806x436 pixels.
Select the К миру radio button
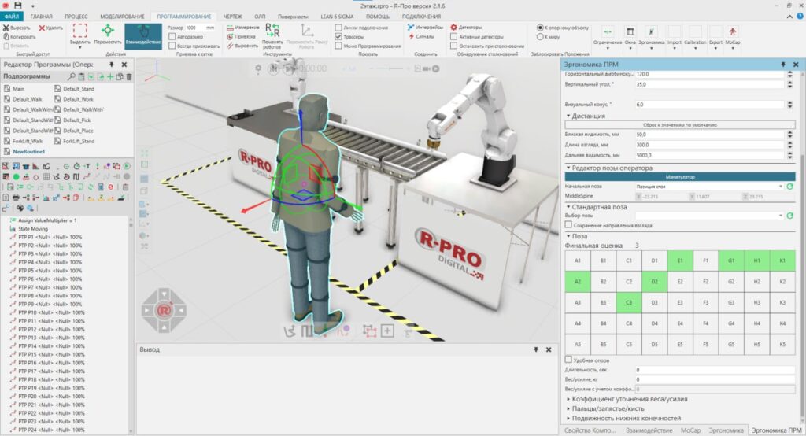click(540, 36)
